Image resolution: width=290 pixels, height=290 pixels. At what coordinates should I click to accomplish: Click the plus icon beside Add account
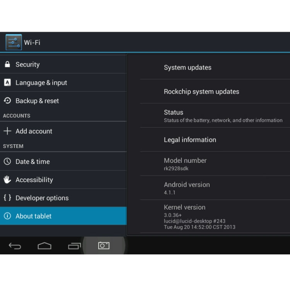click(x=7, y=131)
